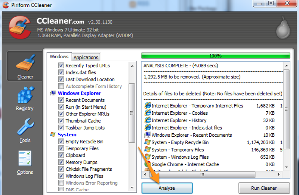Click results horizontal scroll left arrow
Screen dimensions: 299x195
tap(145, 174)
